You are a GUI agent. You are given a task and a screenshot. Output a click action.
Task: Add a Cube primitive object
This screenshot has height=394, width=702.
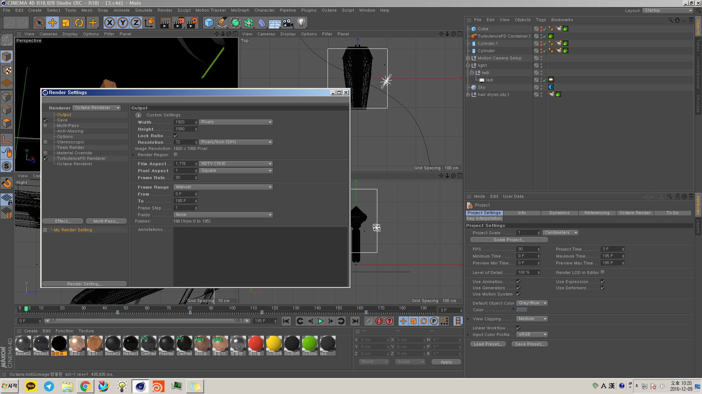(209, 23)
